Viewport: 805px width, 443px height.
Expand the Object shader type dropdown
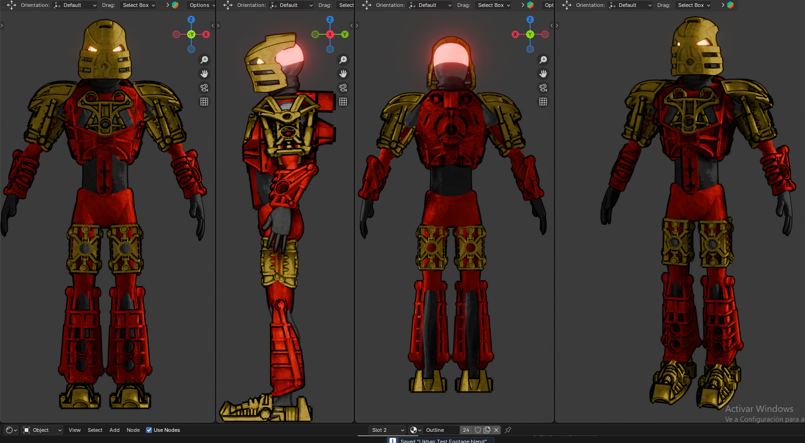[42, 430]
